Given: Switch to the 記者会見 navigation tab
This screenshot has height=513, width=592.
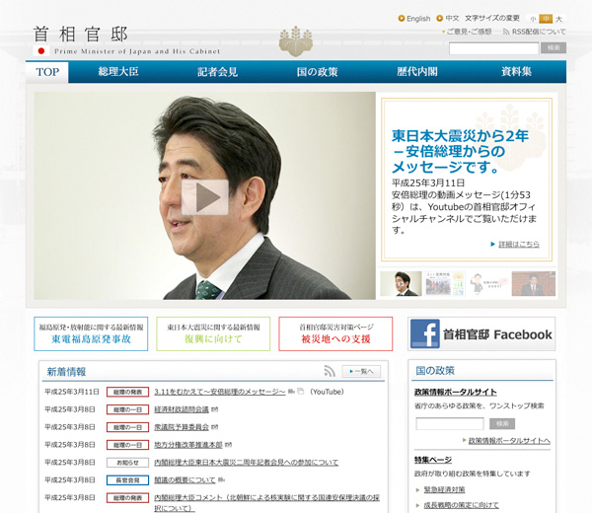Looking at the screenshot, I should click(x=217, y=72).
